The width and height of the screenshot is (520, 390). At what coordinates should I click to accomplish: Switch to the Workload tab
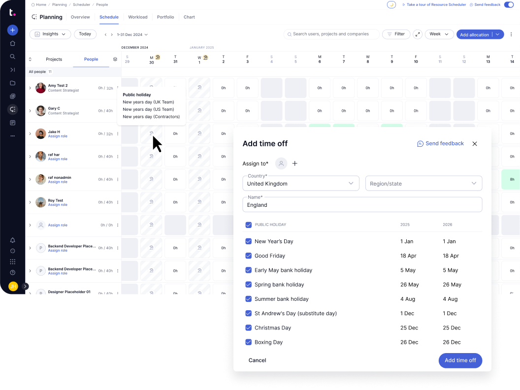137,17
